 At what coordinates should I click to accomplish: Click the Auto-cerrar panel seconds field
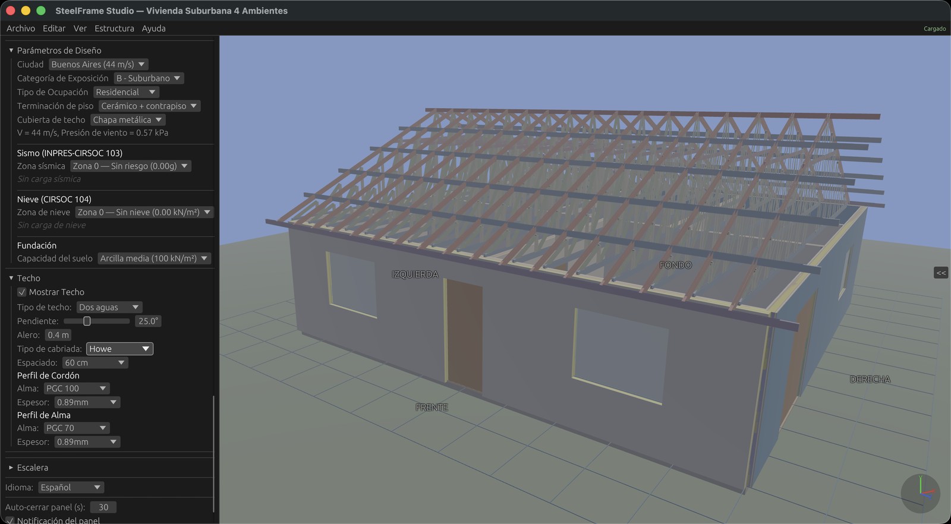click(103, 507)
